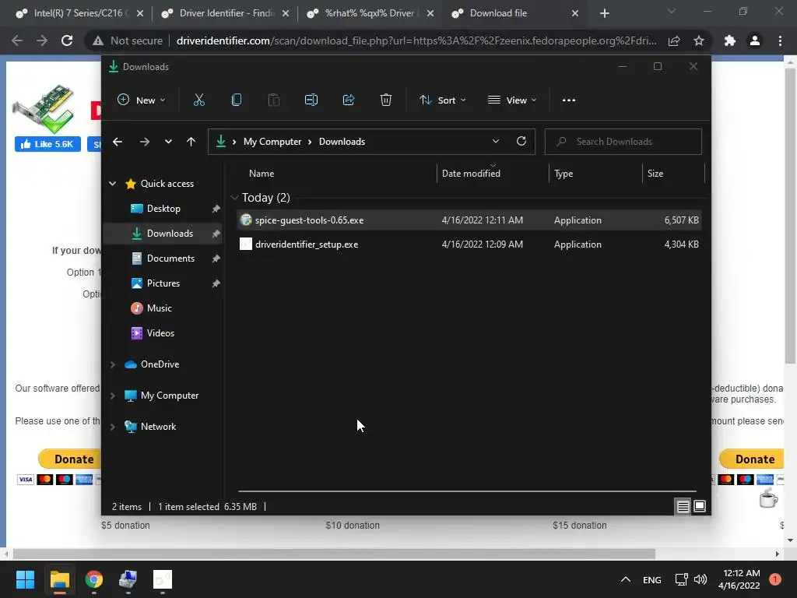Click the Copy icon in Explorer toolbar
Viewport: 797px width, 598px height.
click(237, 100)
